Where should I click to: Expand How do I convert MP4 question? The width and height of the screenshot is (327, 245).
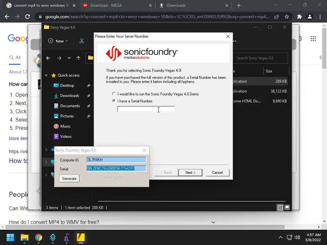pyautogui.click(x=213, y=222)
